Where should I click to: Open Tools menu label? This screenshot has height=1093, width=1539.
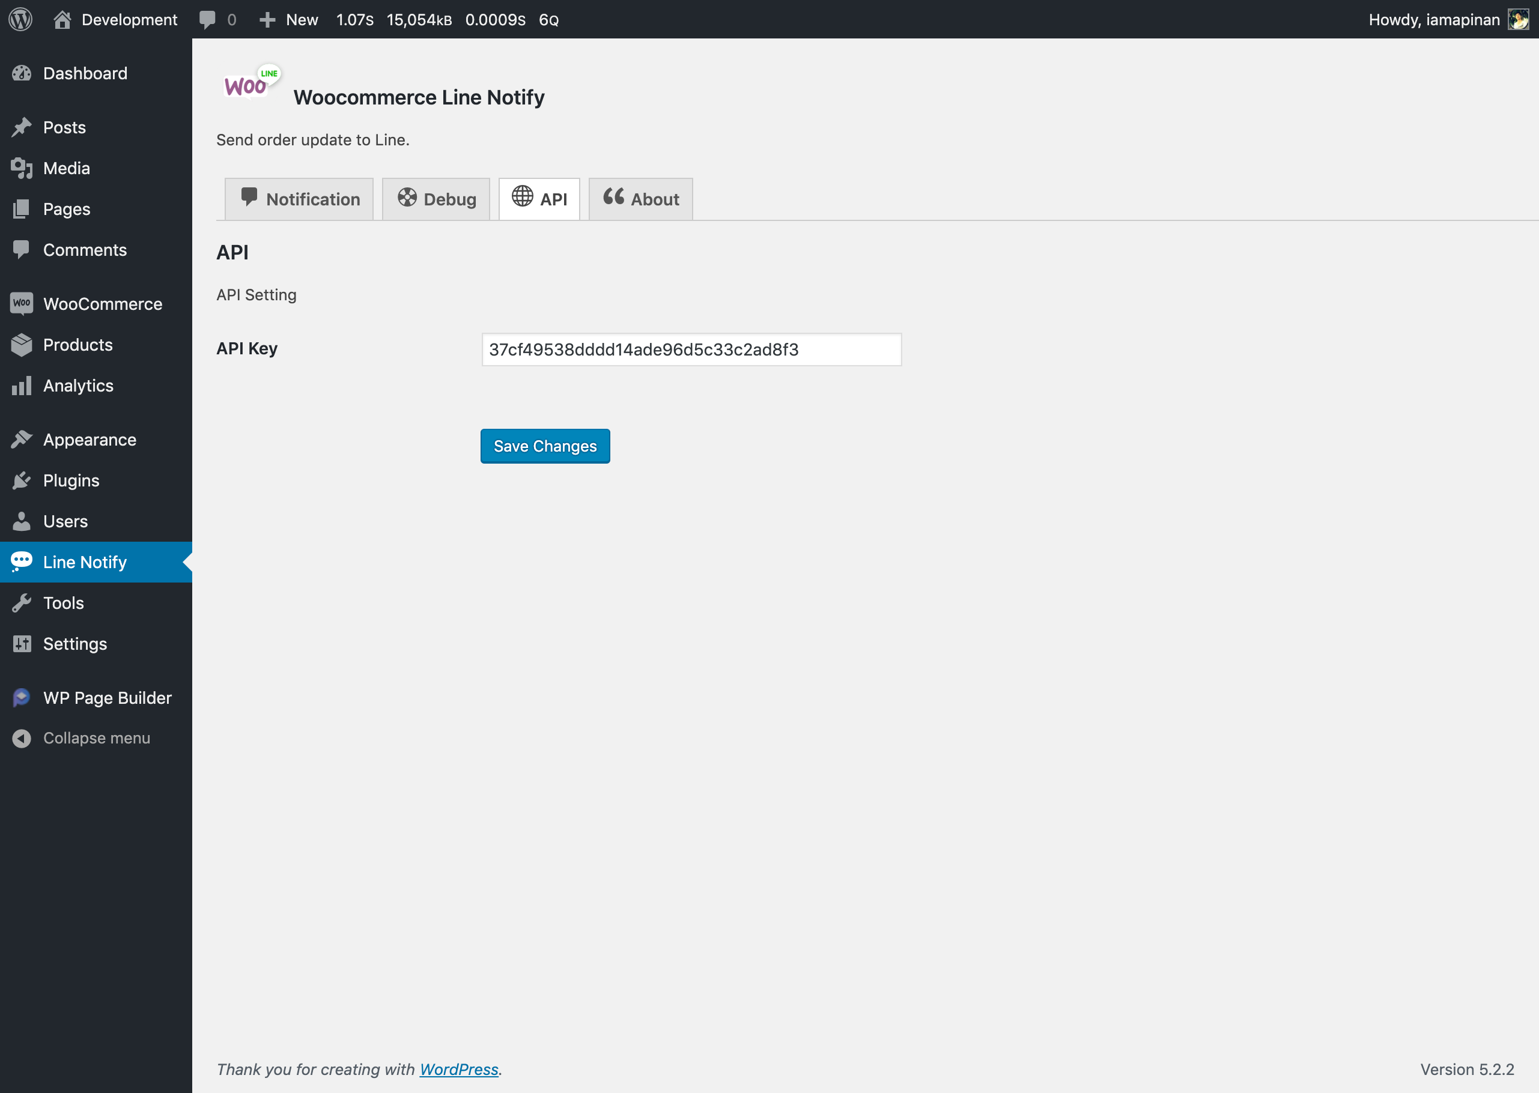64,603
